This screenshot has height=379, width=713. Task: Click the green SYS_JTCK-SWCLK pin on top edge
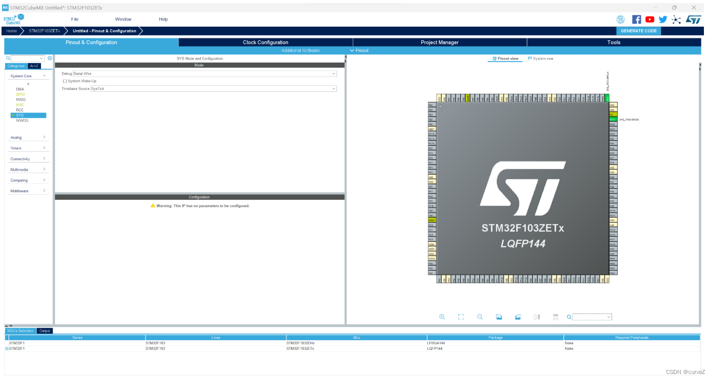(x=607, y=98)
